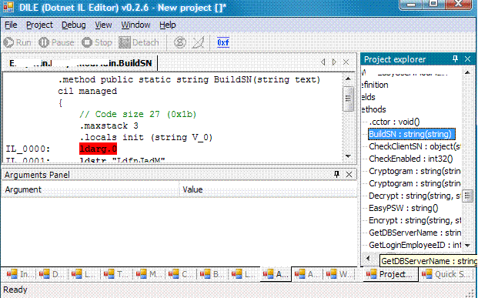Switch to the C... bottom panel tab
This screenshot has width=478, height=298.
click(x=181, y=274)
